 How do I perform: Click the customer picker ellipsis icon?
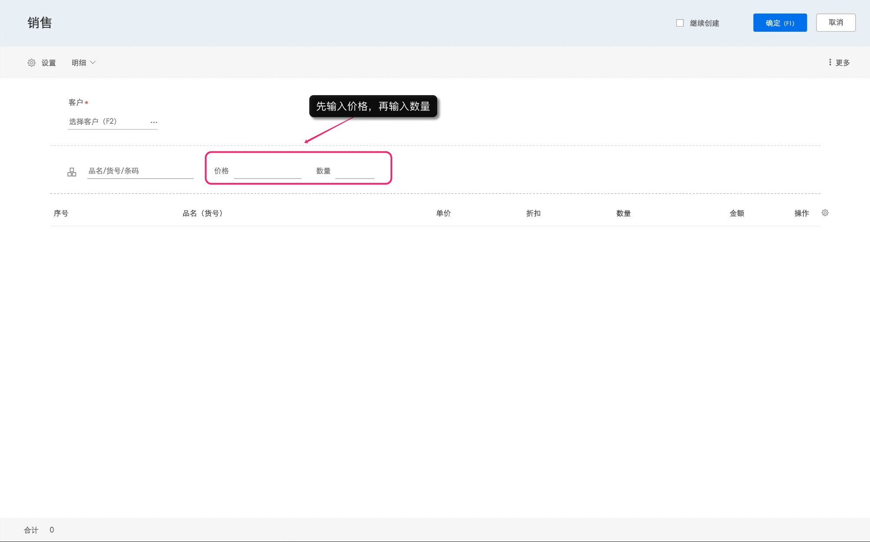(154, 122)
